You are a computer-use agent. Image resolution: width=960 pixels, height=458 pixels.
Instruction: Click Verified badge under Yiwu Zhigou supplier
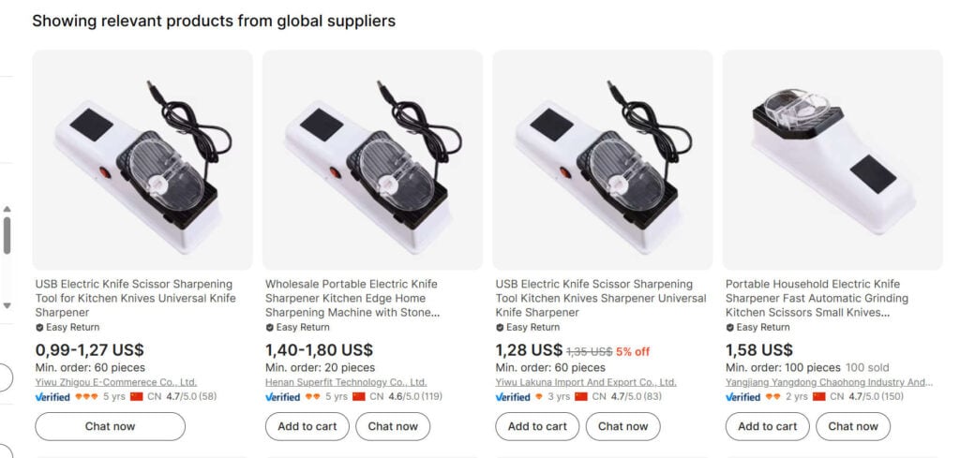coord(52,397)
